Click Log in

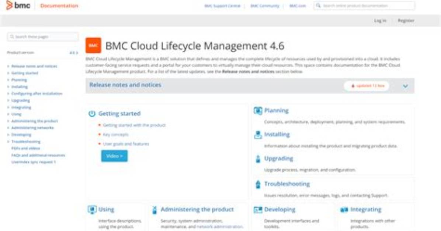(x=380, y=21)
